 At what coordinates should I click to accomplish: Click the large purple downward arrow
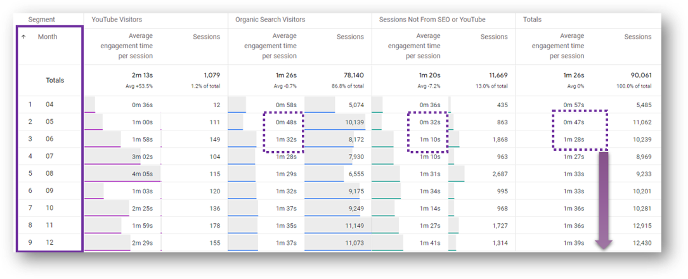tap(604, 201)
